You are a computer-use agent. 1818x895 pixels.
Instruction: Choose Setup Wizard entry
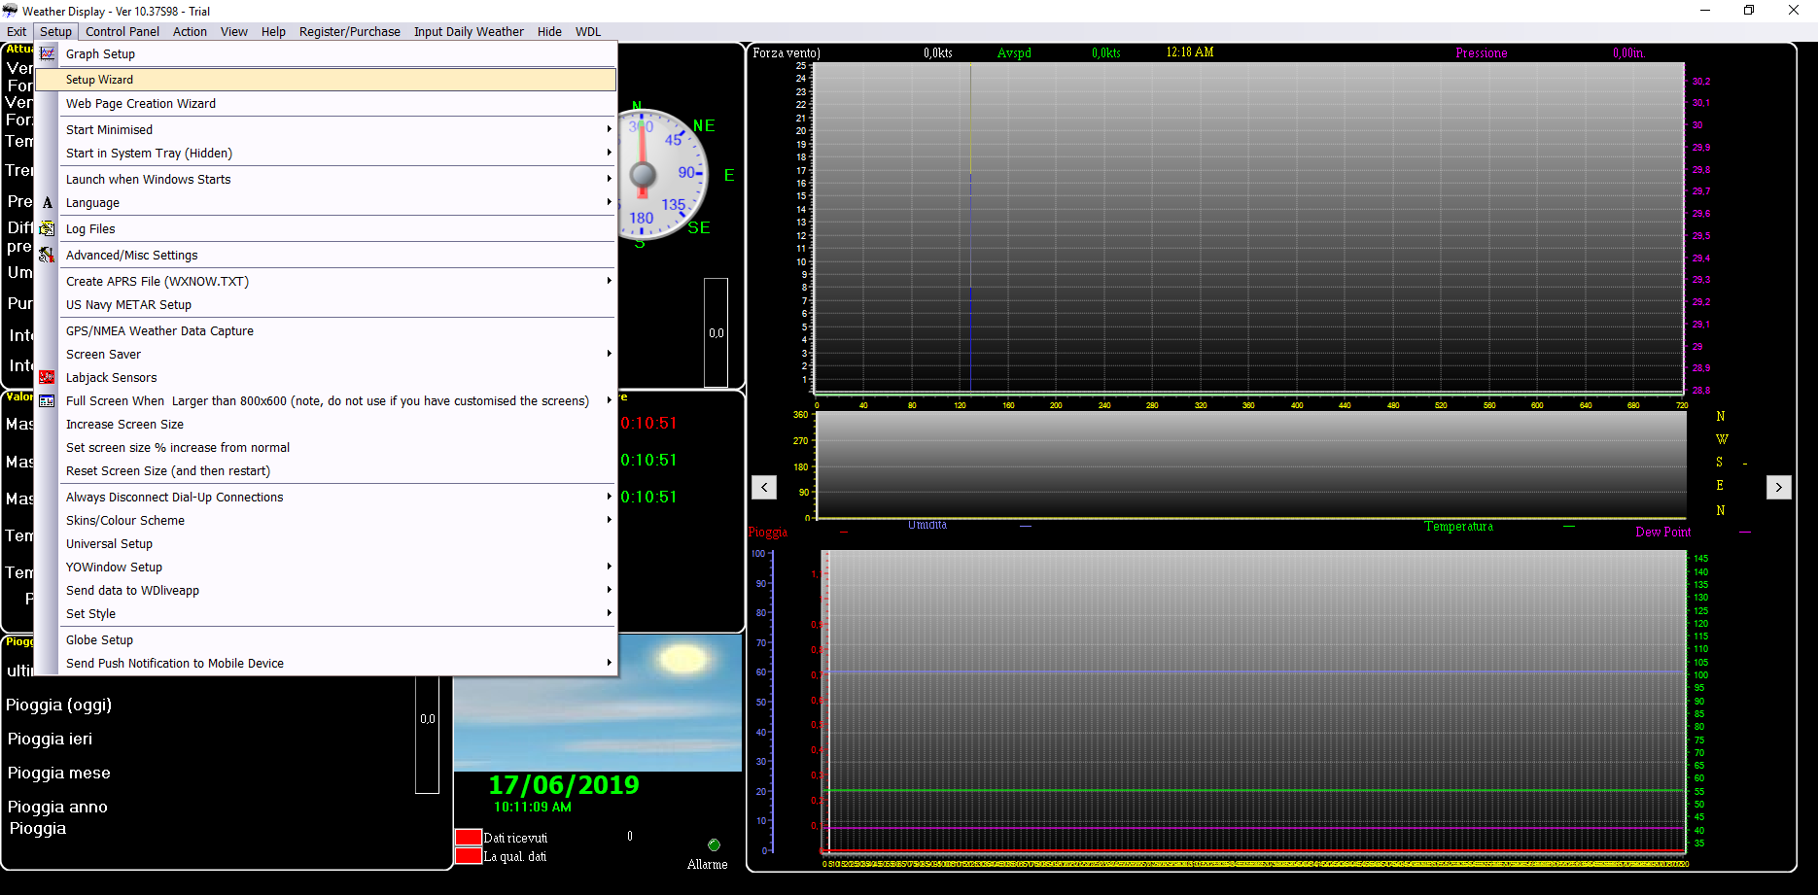tap(326, 80)
